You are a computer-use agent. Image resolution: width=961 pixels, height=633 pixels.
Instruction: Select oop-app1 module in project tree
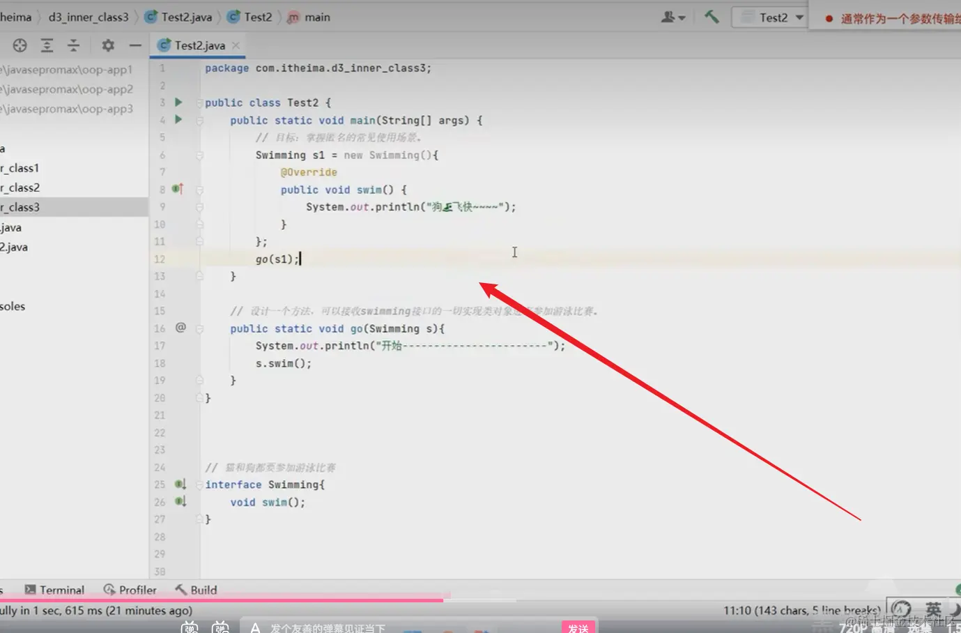(x=66, y=70)
